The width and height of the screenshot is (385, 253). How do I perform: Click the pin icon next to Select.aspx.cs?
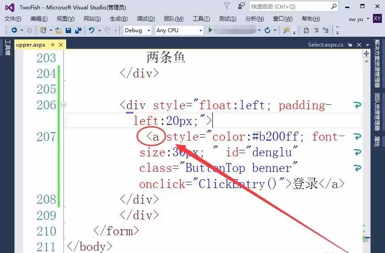click(350, 45)
